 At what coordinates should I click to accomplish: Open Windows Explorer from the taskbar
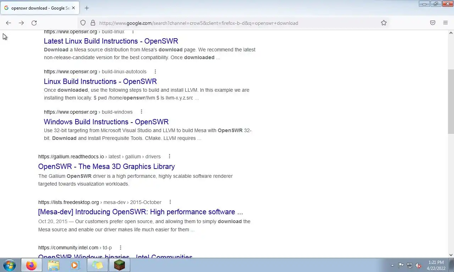tap(54, 265)
